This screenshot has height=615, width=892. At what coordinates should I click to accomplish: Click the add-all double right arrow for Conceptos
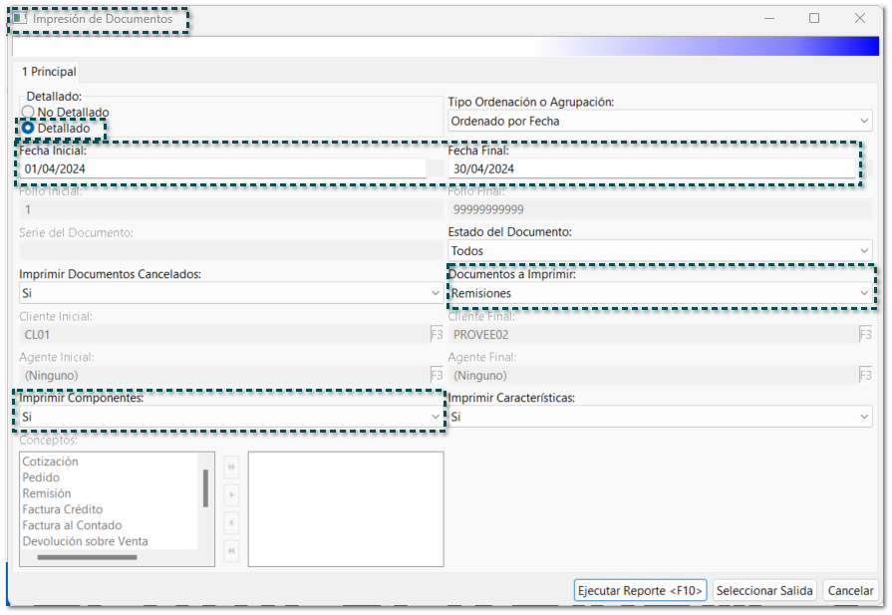pos(231,466)
